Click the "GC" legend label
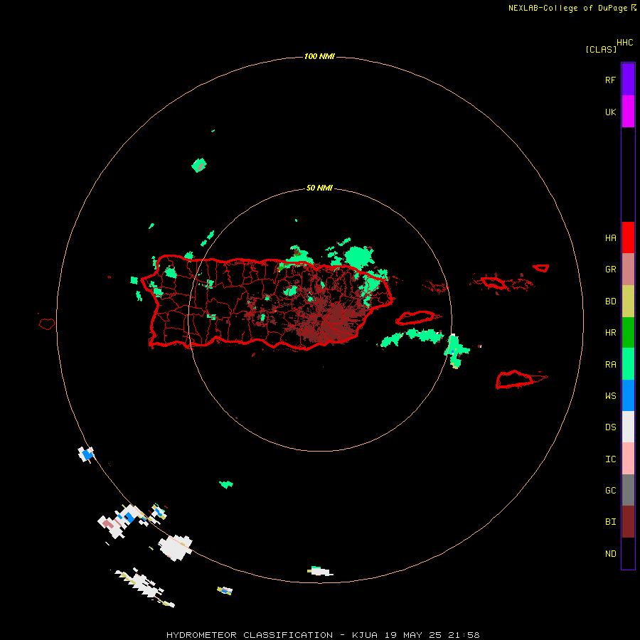The height and width of the screenshot is (640, 640). point(610,491)
